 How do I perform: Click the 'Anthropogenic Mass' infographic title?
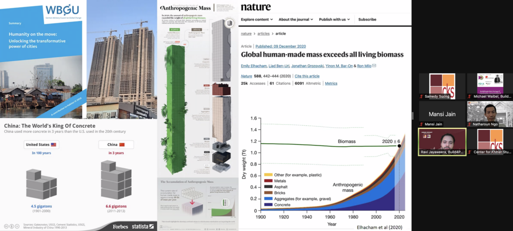[x=185, y=8]
